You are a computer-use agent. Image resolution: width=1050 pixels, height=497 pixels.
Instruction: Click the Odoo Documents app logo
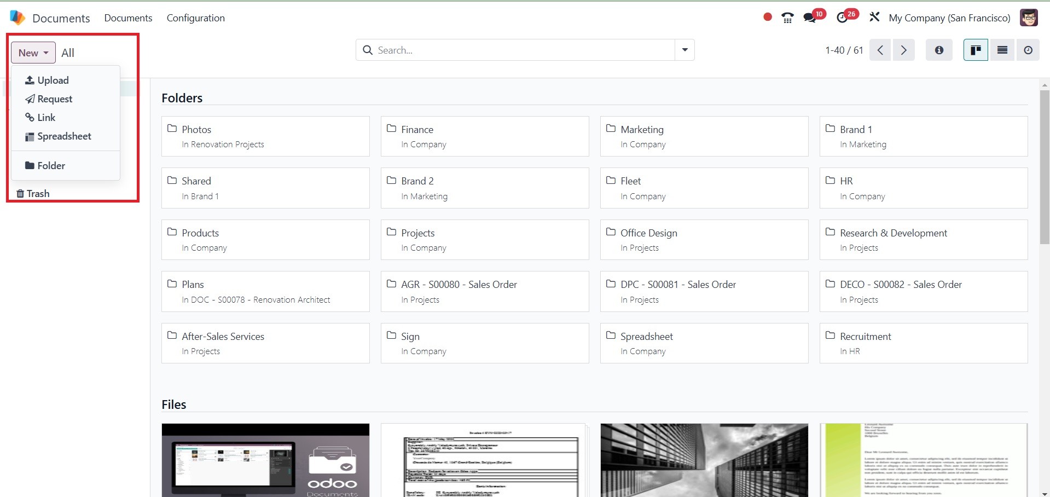coord(18,18)
